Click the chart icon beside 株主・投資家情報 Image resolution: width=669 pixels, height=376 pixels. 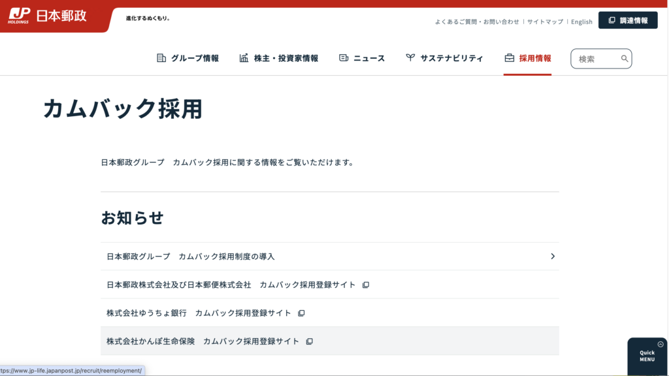[x=244, y=58]
